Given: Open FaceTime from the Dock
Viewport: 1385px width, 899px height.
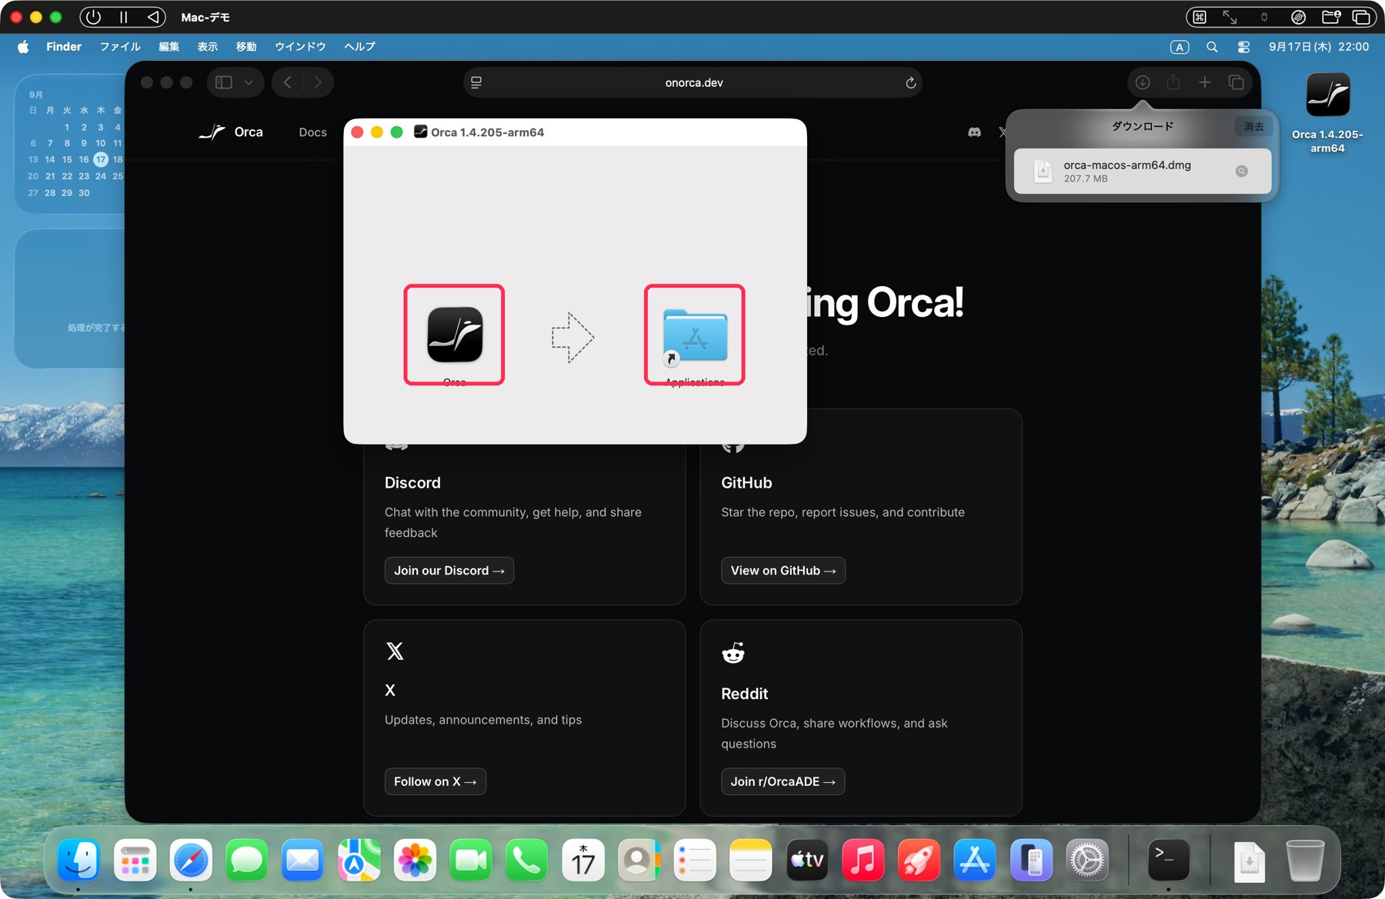Looking at the screenshot, I should point(471,860).
